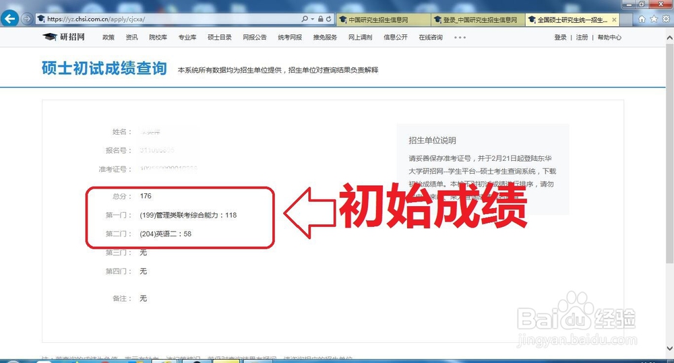Image resolution: width=674 pixels, height=363 pixels.
Task: Open the 统考网报 navigation item
Action: [x=290, y=37]
